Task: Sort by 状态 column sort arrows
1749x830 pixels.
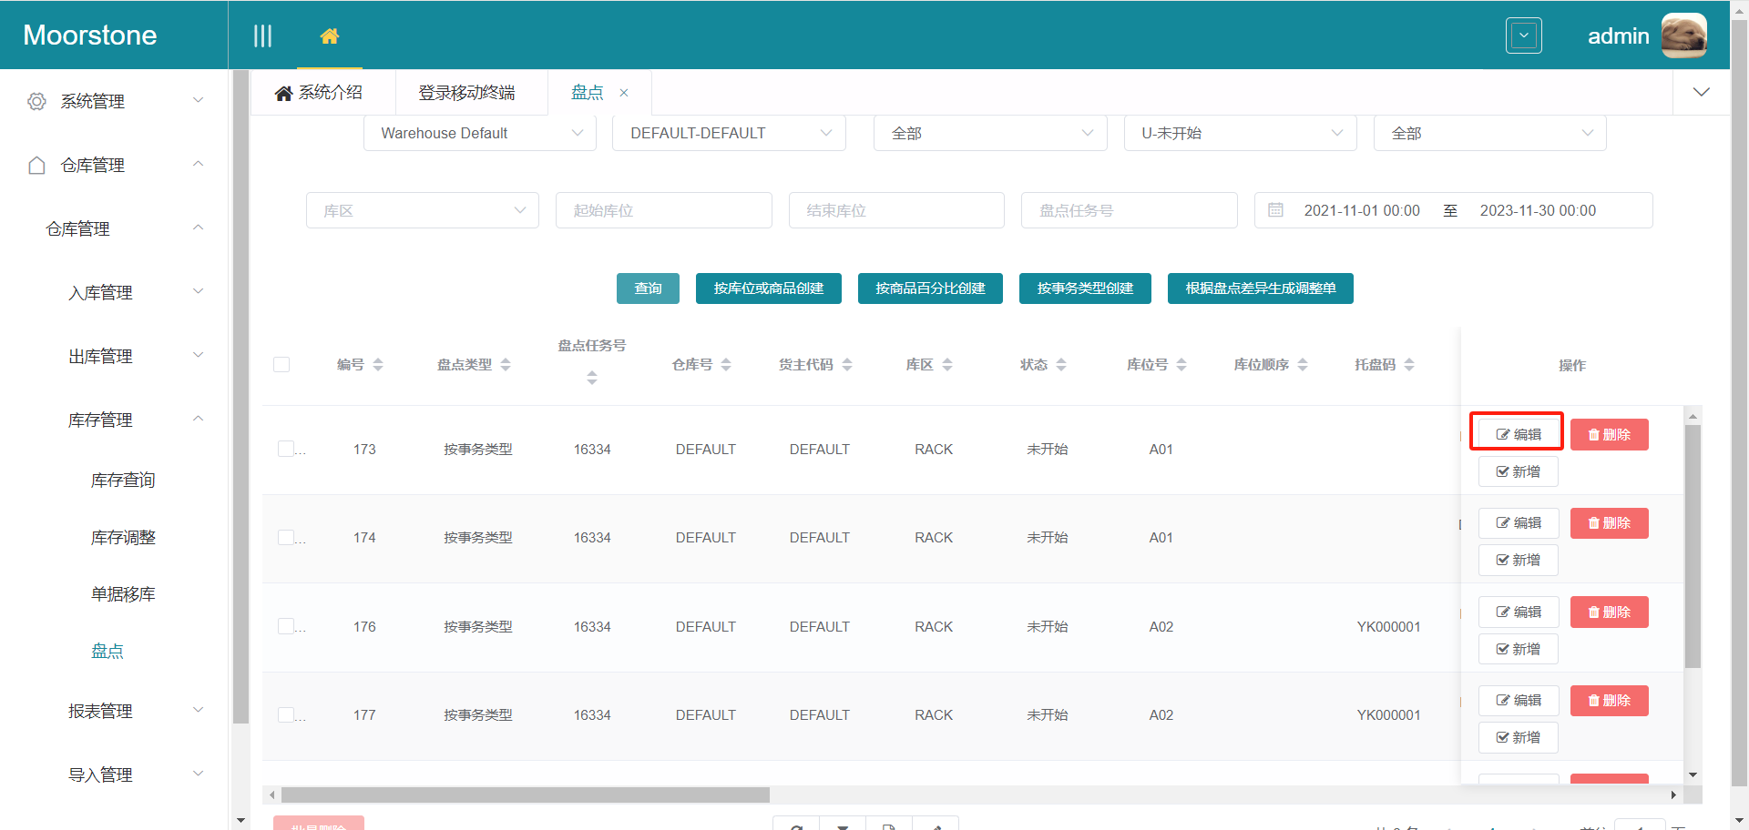Action: tap(1061, 365)
